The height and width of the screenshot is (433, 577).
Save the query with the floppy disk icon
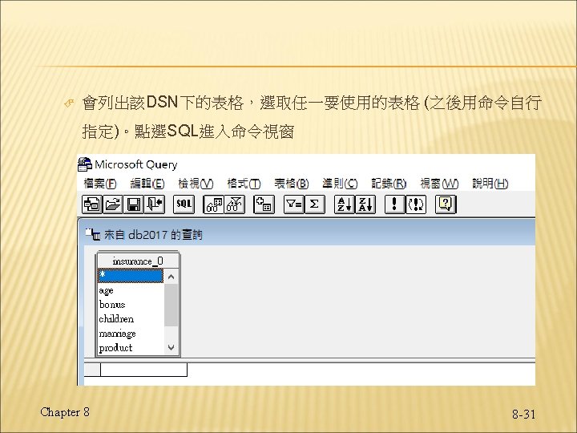[x=134, y=204]
